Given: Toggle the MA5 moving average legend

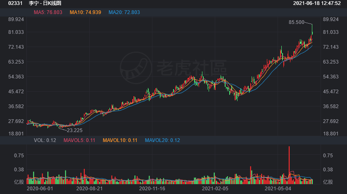Looking at the screenshot, I should point(48,12).
